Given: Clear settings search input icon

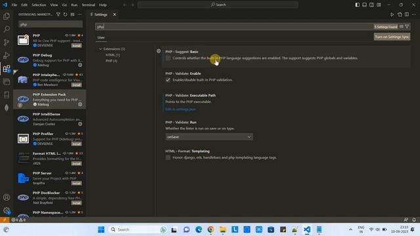Looking at the screenshot, I should coord(401,26).
